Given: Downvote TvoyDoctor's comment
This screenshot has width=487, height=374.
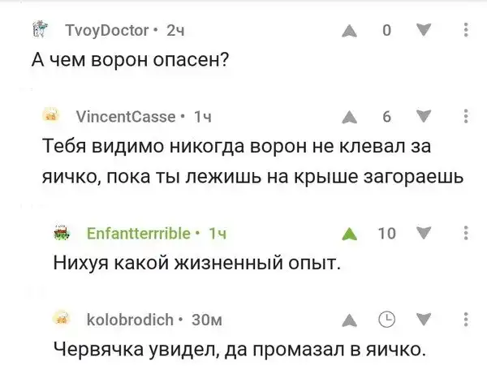Looking at the screenshot, I should 420,32.
